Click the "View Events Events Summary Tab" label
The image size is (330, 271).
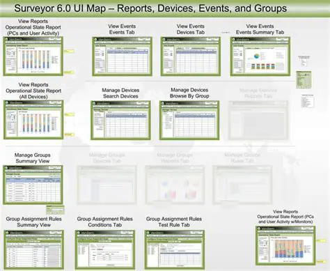point(260,29)
